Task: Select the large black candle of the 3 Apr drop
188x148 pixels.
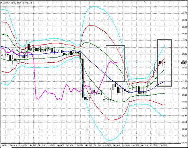Action: (x=83, y=78)
